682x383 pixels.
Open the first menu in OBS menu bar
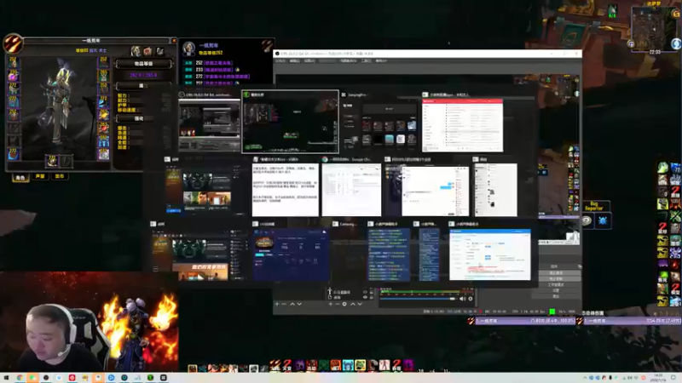click(x=280, y=60)
